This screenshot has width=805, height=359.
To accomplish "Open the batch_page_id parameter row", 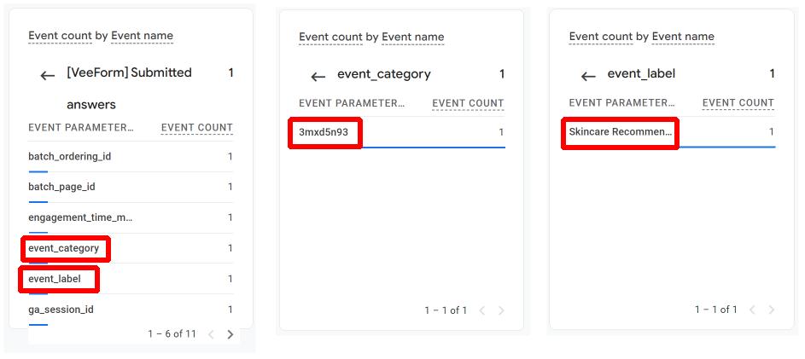I will [131, 188].
